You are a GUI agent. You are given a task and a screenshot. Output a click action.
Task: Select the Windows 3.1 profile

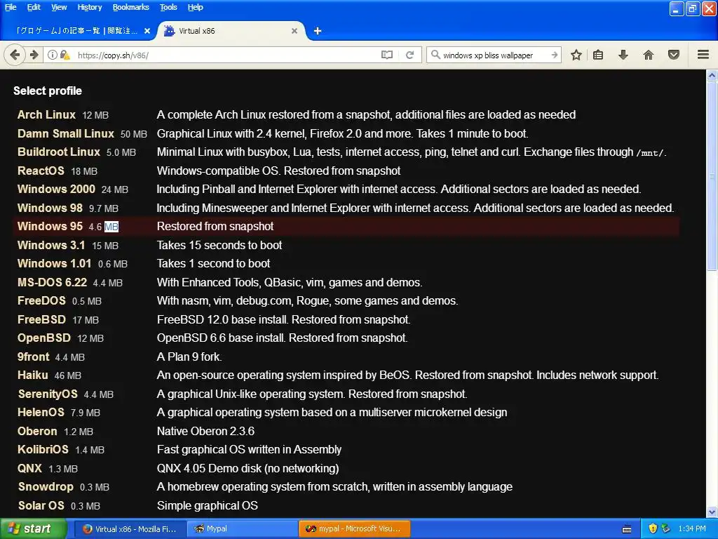50,245
